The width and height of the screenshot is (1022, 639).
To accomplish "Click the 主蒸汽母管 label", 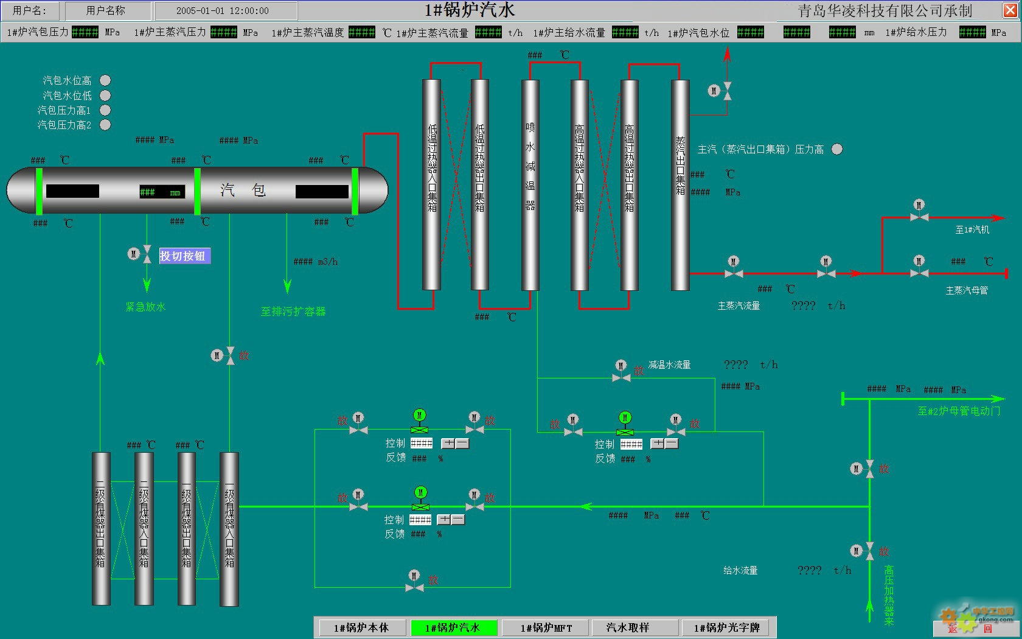I will (x=967, y=290).
